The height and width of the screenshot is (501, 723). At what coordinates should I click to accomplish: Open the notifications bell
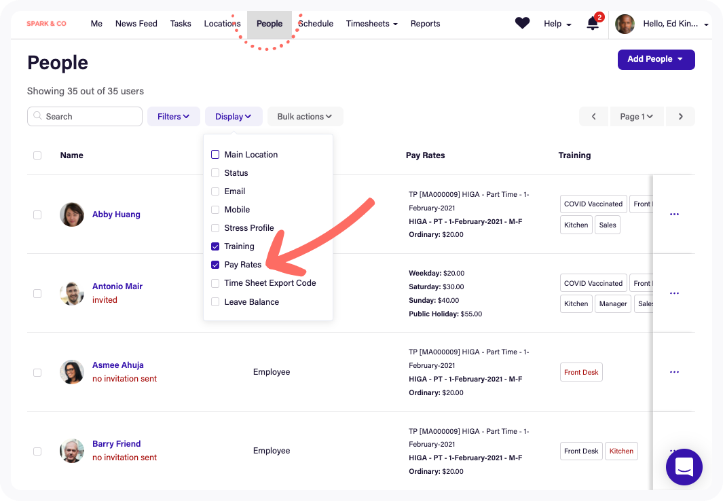click(593, 24)
